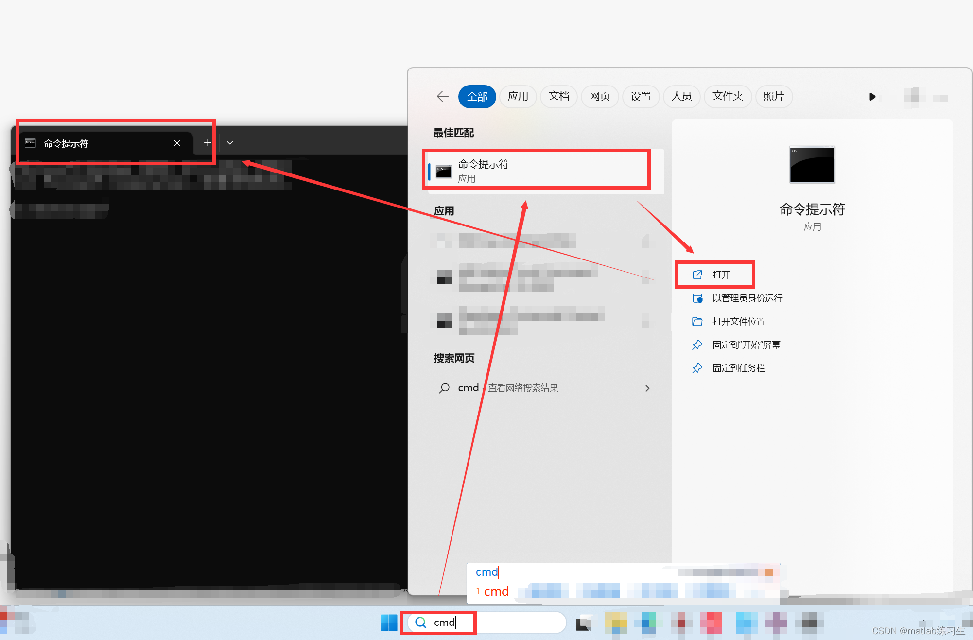Switch to the 应用 filter tab
Screen dimensions: 973x640
point(518,97)
